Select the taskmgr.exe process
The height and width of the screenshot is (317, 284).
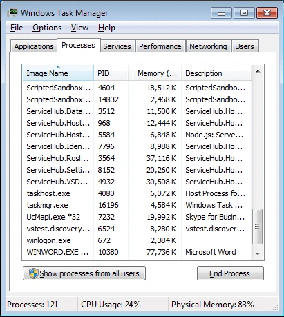click(136, 205)
